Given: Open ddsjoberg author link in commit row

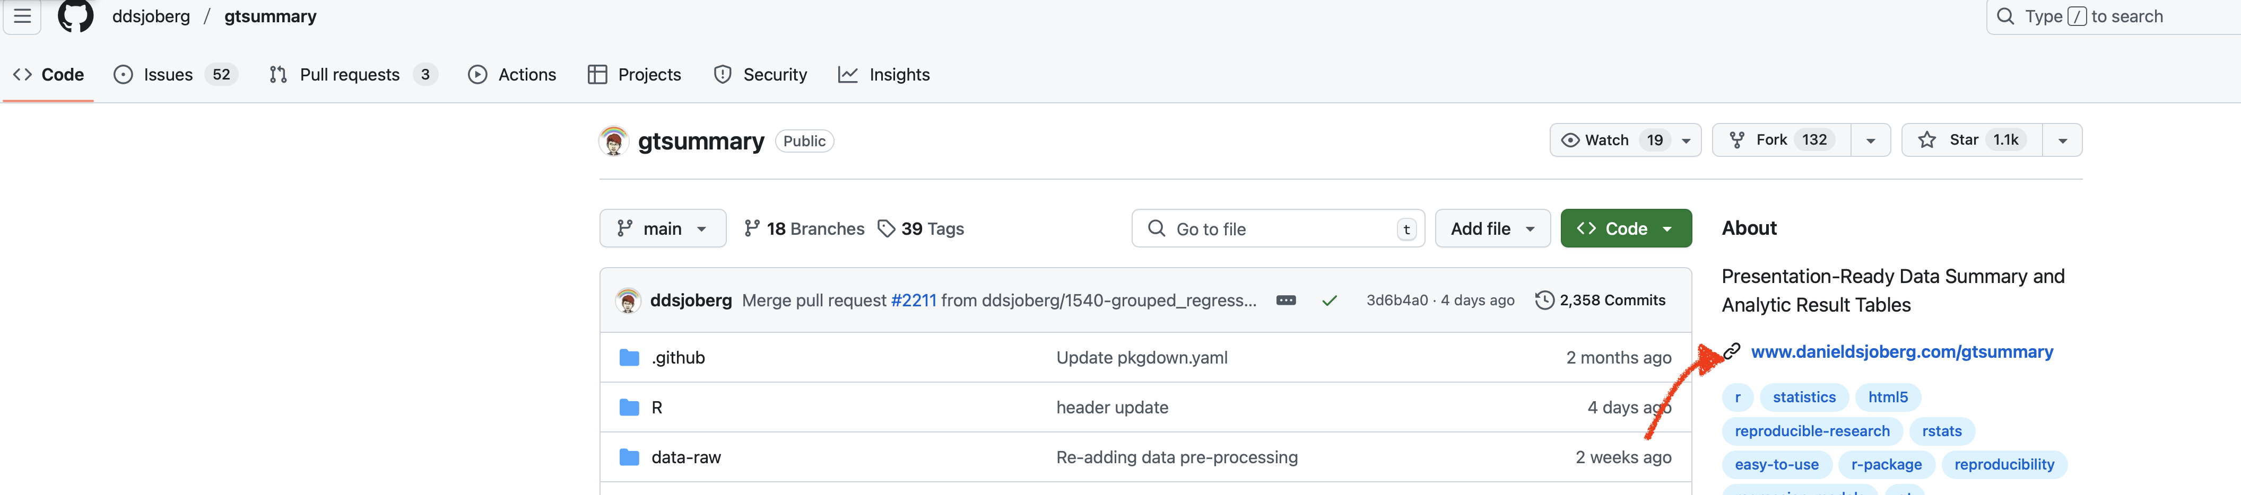Looking at the screenshot, I should click(x=691, y=300).
